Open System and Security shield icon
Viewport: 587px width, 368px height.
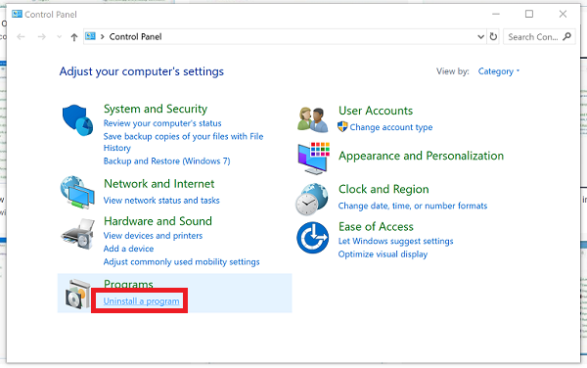click(x=77, y=119)
